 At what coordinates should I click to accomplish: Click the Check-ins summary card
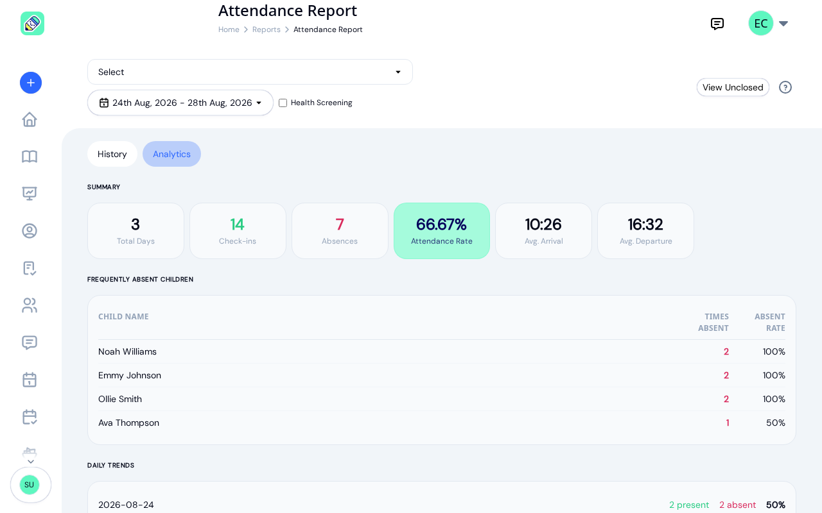[x=238, y=231]
